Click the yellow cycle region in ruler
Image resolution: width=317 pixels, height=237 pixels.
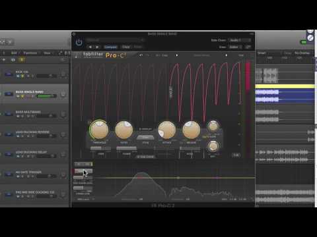click(x=285, y=86)
